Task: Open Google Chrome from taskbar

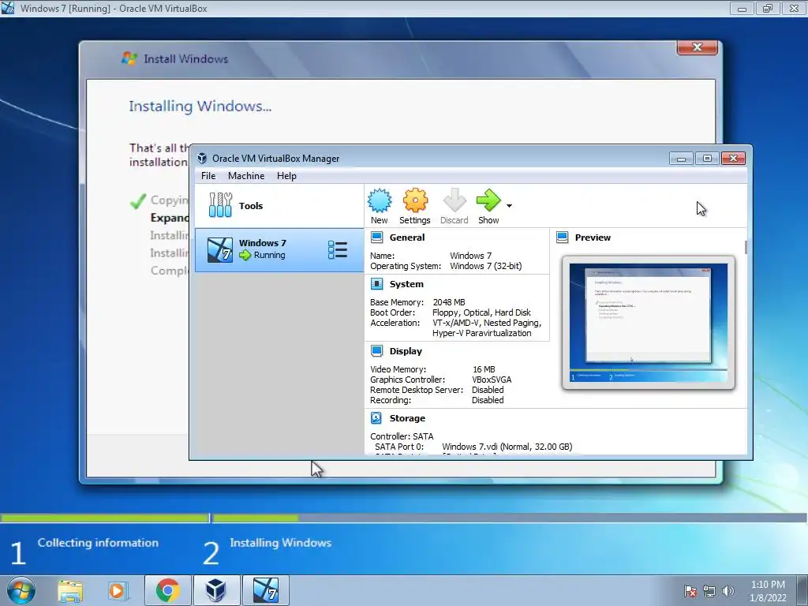Action: [167, 590]
